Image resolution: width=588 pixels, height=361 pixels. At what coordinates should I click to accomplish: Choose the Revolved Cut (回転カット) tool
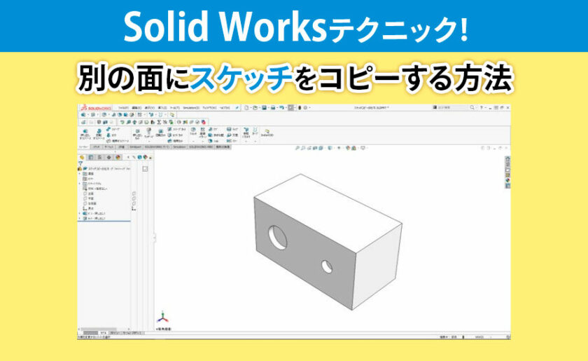coord(160,133)
